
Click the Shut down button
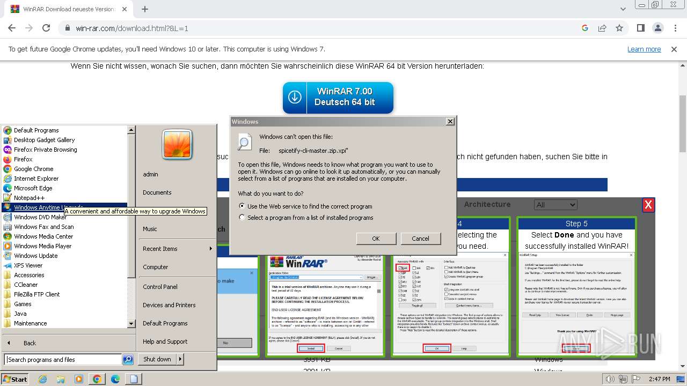(157, 359)
